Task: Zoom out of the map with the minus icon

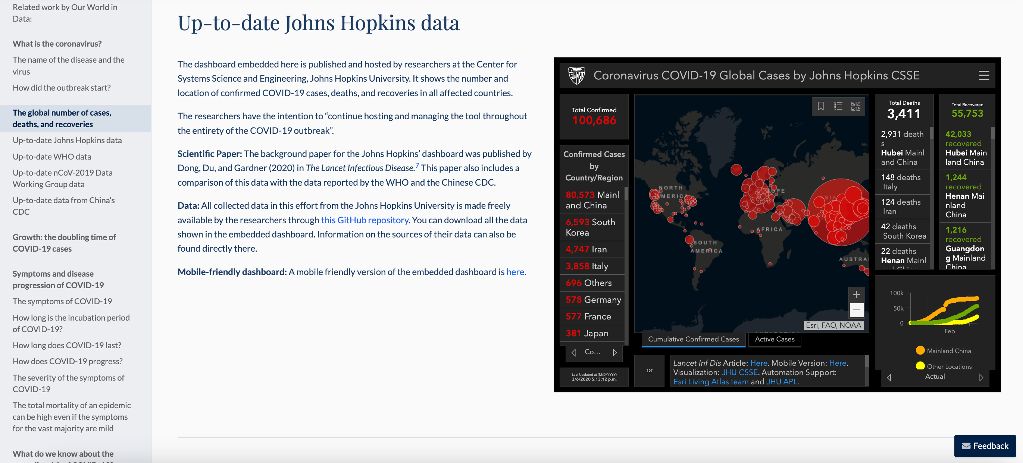Action: [857, 309]
